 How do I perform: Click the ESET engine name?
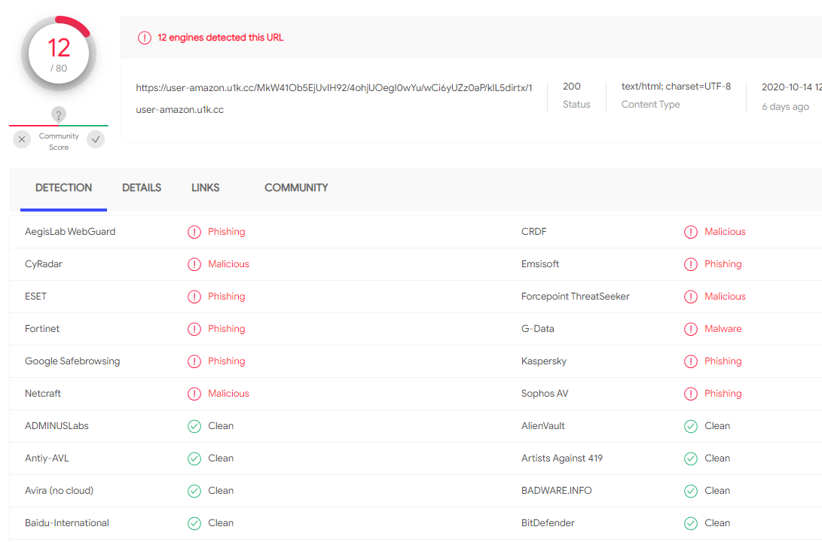tap(35, 297)
